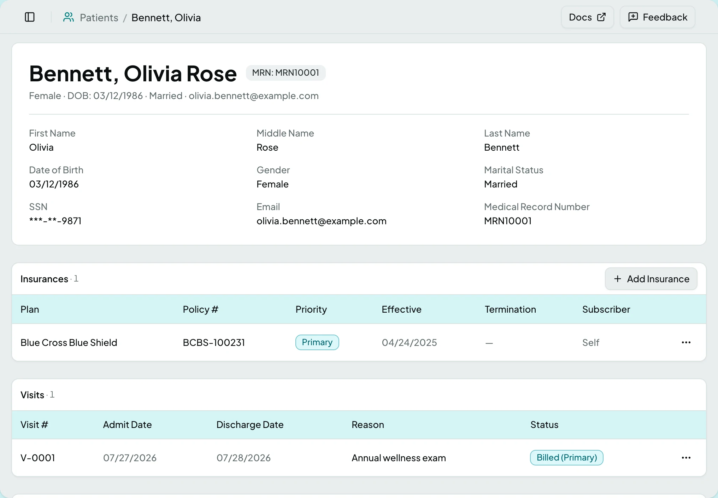This screenshot has width=718, height=498.
Task: Select Blue Cross Blue Shield plan name
Action: point(69,342)
